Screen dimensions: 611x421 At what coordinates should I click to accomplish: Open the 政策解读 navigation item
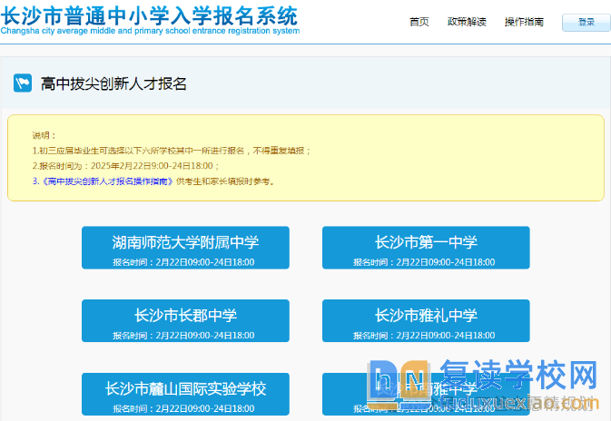point(466,22)
